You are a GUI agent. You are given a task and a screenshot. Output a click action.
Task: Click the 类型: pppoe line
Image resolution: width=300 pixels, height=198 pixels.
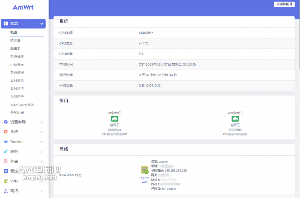point(159,161)
